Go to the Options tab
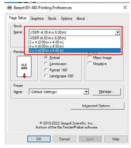Screen dimensions: 131x148 [x=67, y=18]
